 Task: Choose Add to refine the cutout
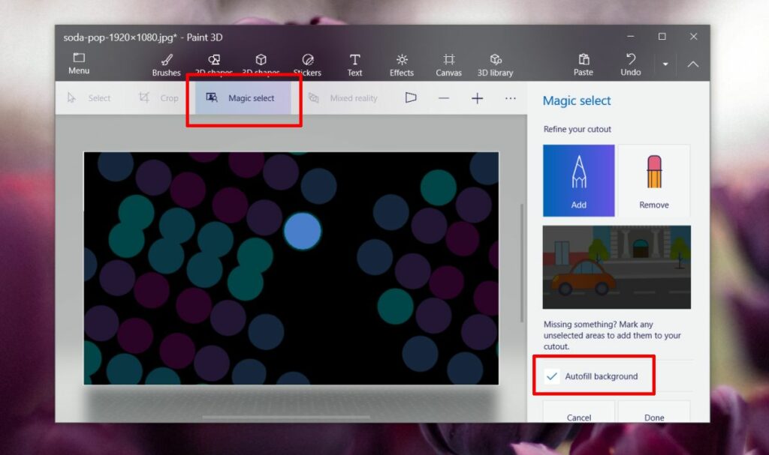[578, 180]
